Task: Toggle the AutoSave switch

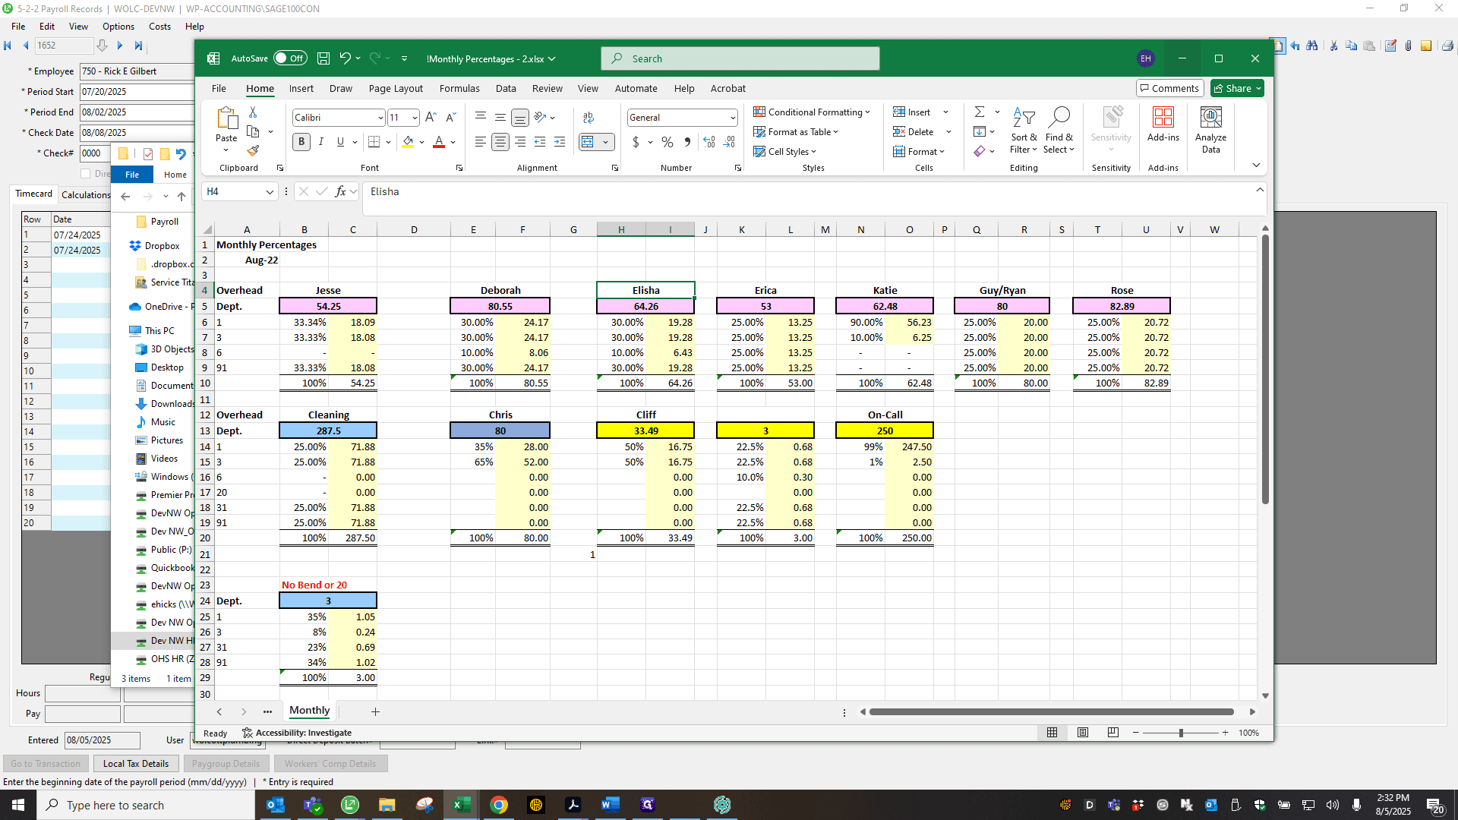Action: pos(290,58)
